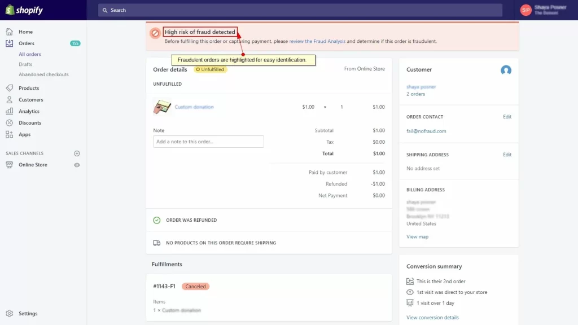Viewport: 578px width, 325px height.
Task: Open View conversion details
Action: pyautogui.click(x=432, y=317)
